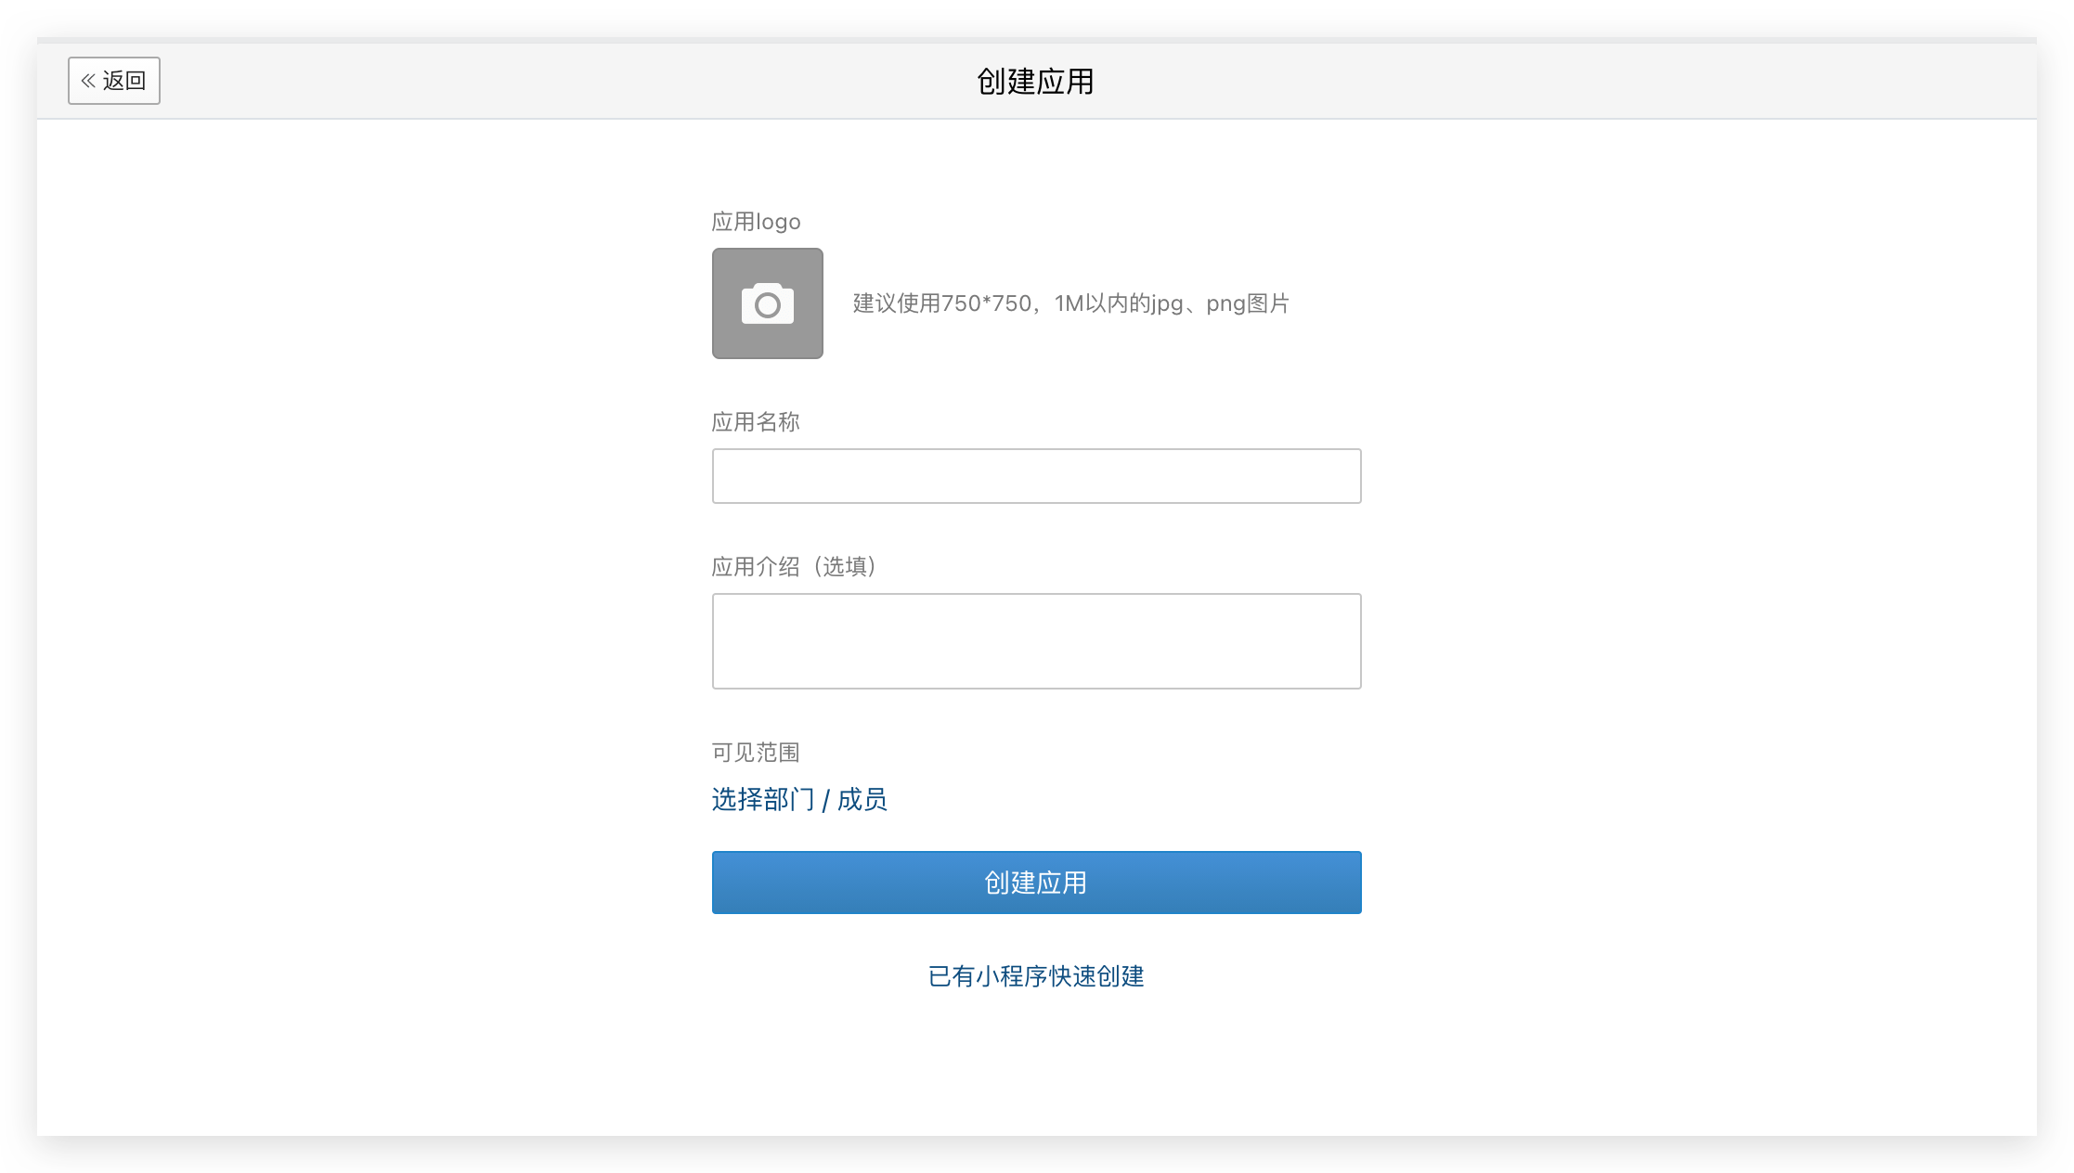The height and width of the screenshot is (1173, 2074).
Task: Click the 建议使用750*750 image hint text
Action: [x=941, y=303]
